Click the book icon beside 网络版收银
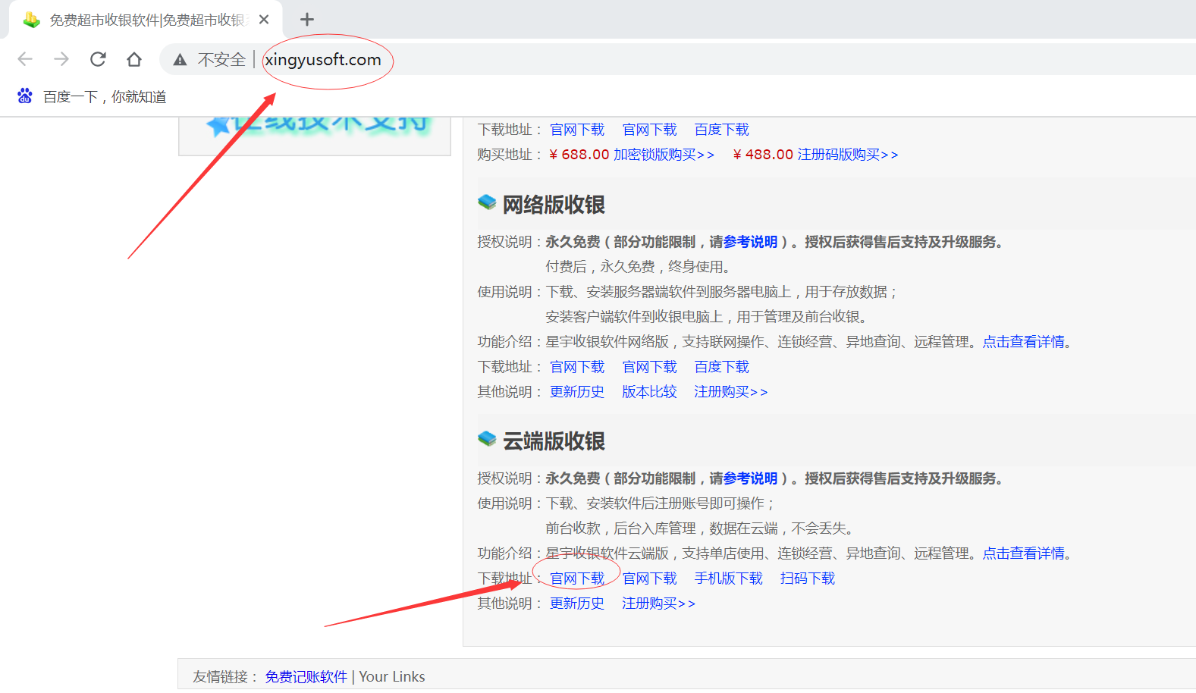Viewport: 1196px width, 693px height. (x=487, y=202)
